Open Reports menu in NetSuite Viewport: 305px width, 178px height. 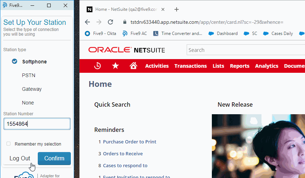240,66
